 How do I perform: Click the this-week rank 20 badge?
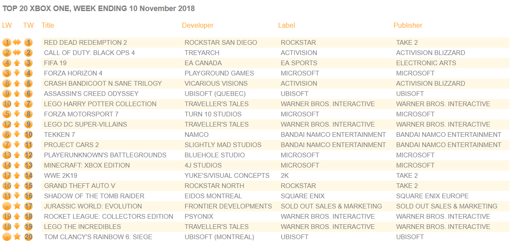click(x=29, y=237)
